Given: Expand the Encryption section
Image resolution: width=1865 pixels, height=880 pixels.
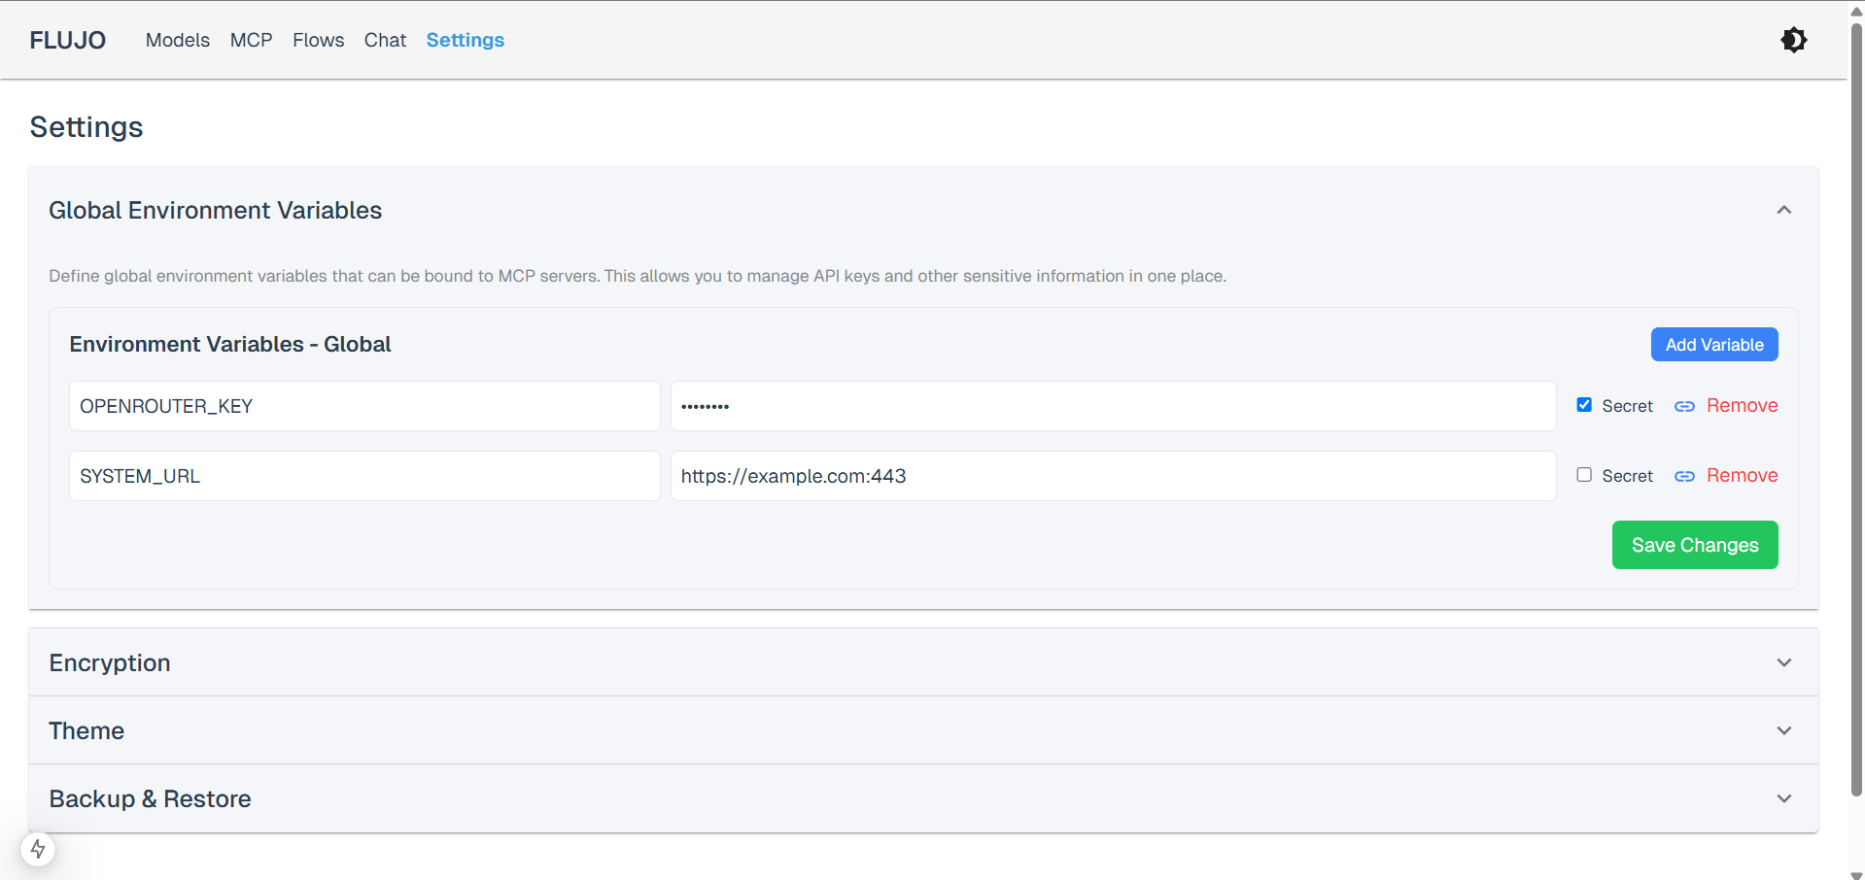Looking at the screenshot, I should pos(1783,662).
